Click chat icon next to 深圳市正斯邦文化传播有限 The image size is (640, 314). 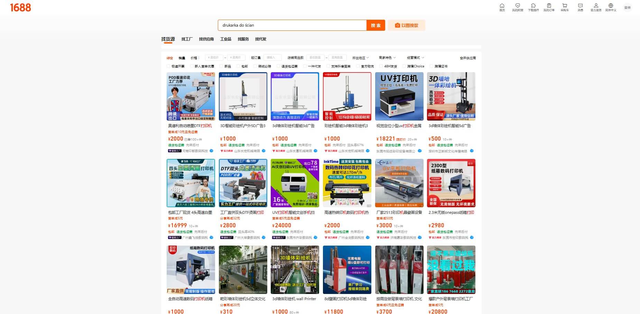(472, 151)
